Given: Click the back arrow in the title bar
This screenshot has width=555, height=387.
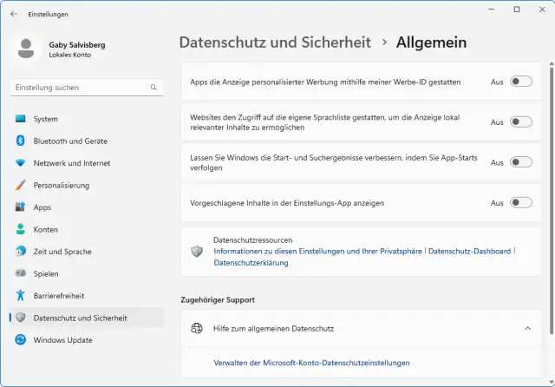Looking at the screenshot, I should coord(13,14).
